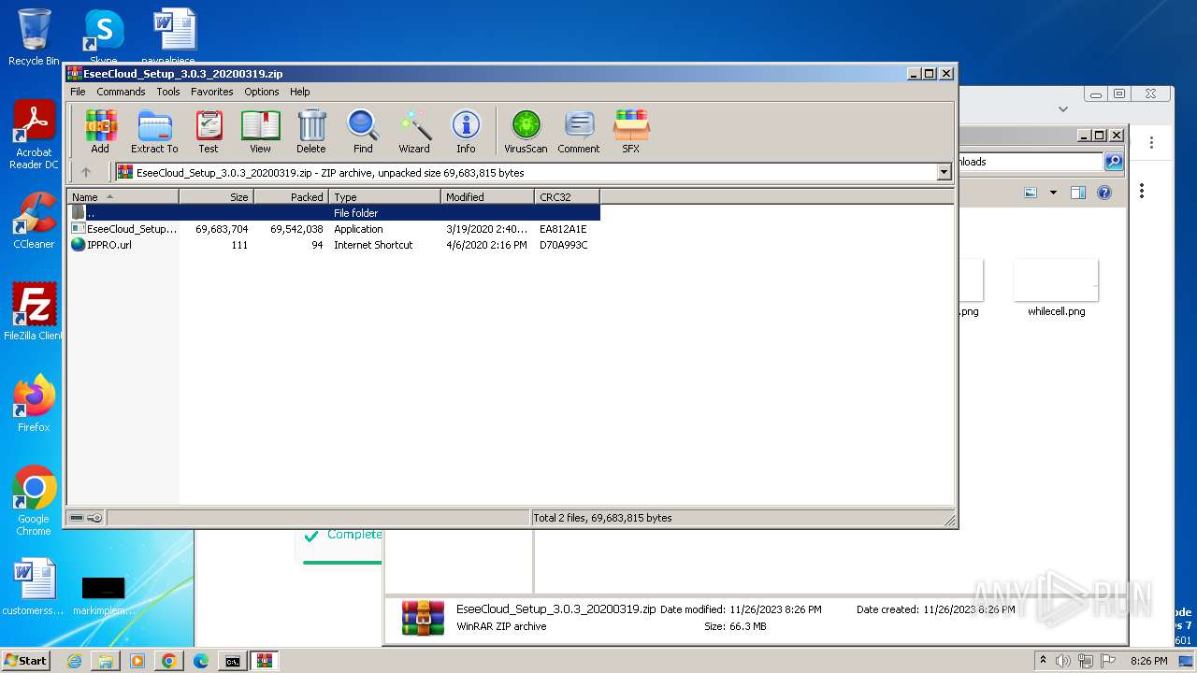Click change view icon in Explorer
1197x673 pixels.
tap(1031, 193)
